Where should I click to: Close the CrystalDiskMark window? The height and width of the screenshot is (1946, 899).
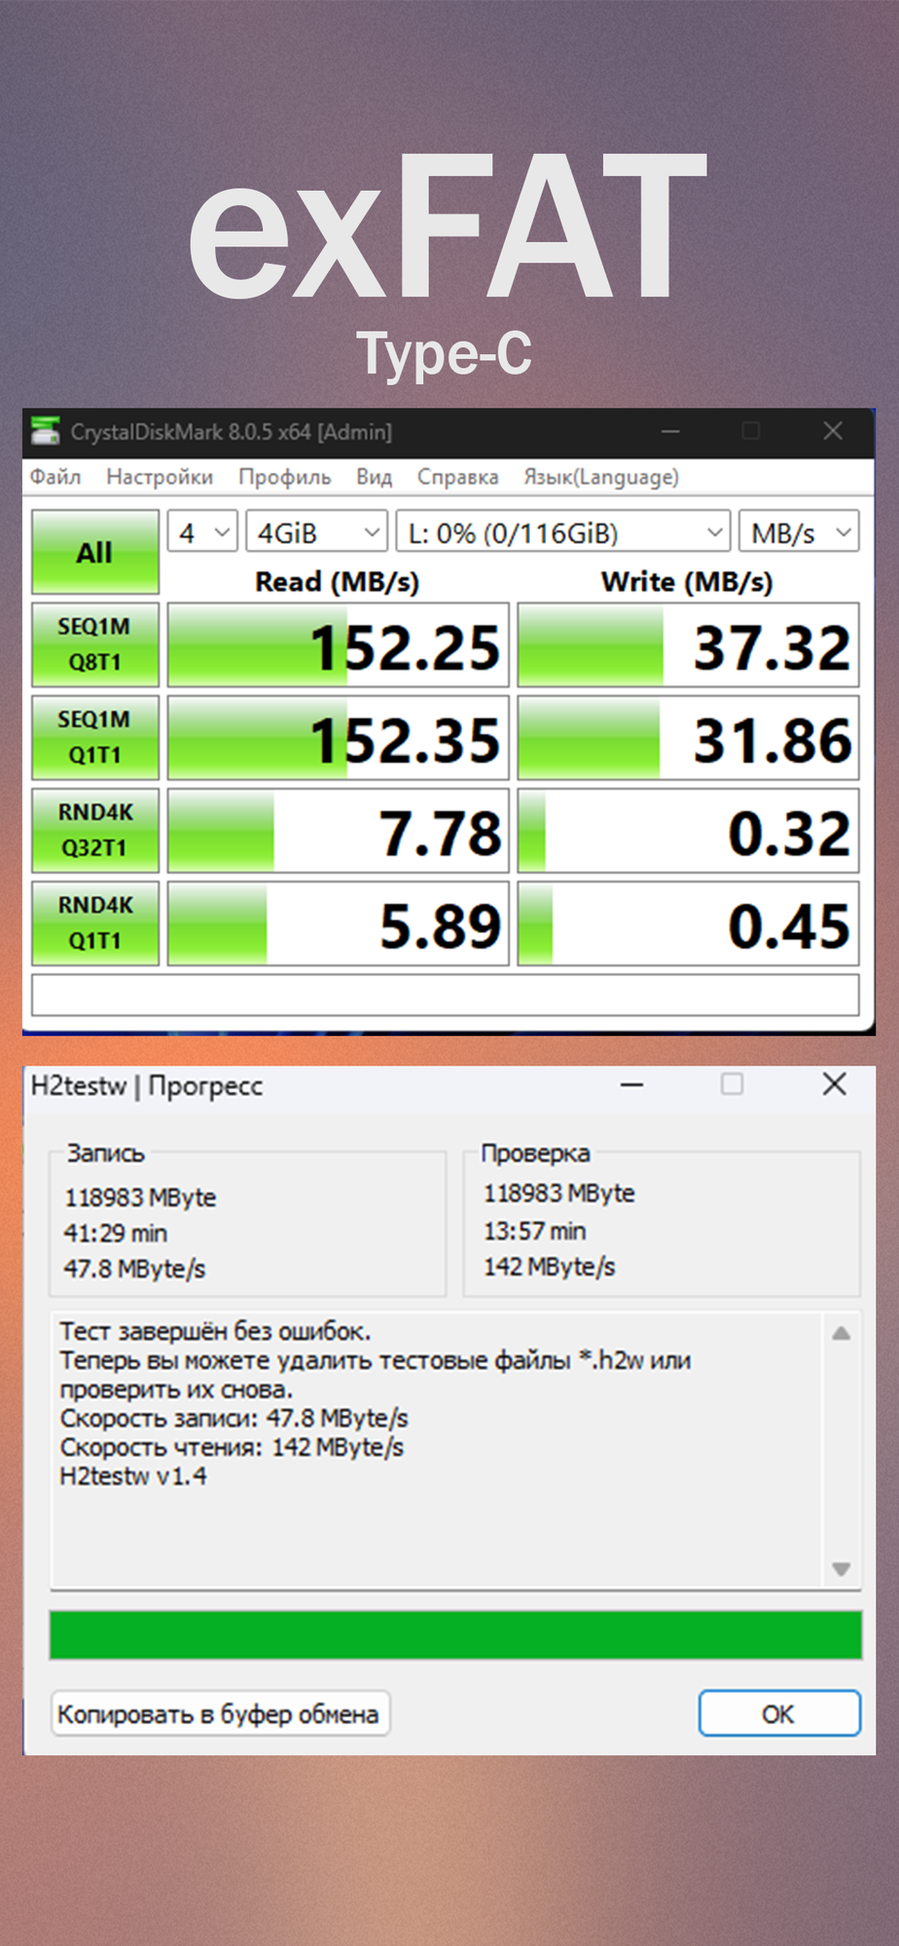(x=833, y=431)
